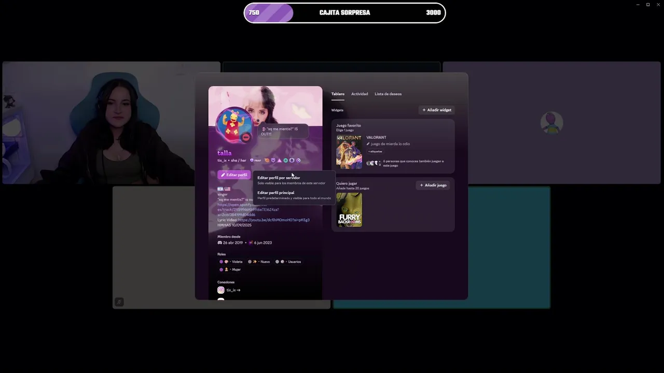Open the tix_ix Instagram connection link
Viewport: 664px width, 373px height.
click(x=233, y=290)
